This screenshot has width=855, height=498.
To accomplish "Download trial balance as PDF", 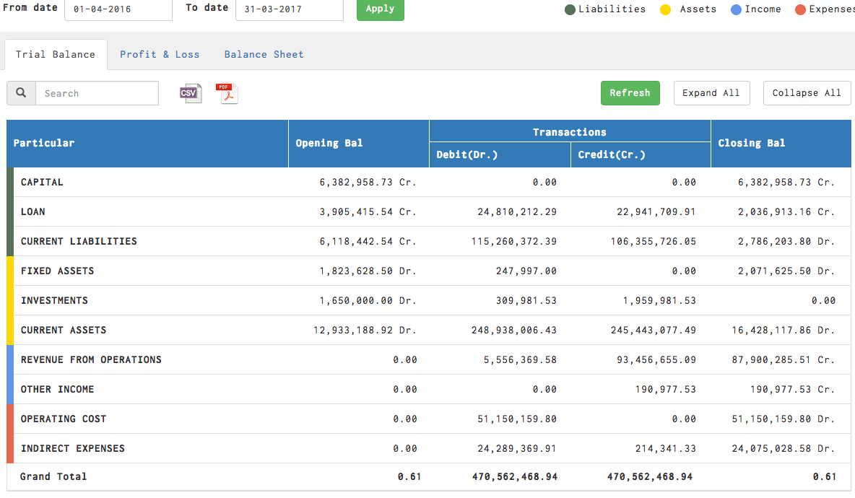I will click(x=228, y=93).
